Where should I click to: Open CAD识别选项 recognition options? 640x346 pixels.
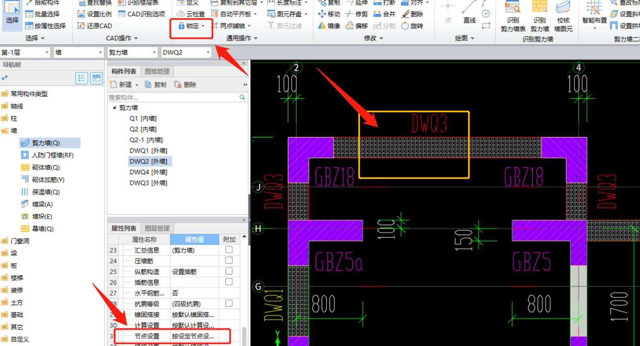click(142, 14)
